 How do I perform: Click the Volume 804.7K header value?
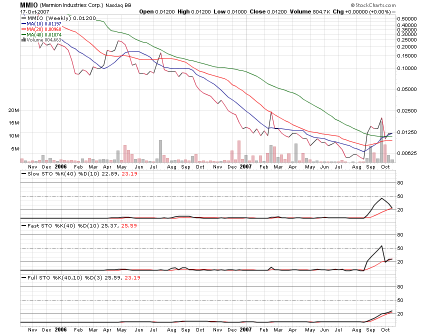tap(310, 11)
